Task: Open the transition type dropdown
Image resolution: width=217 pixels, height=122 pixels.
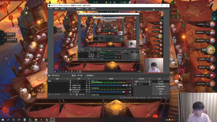Action: [x=141, y=82]
